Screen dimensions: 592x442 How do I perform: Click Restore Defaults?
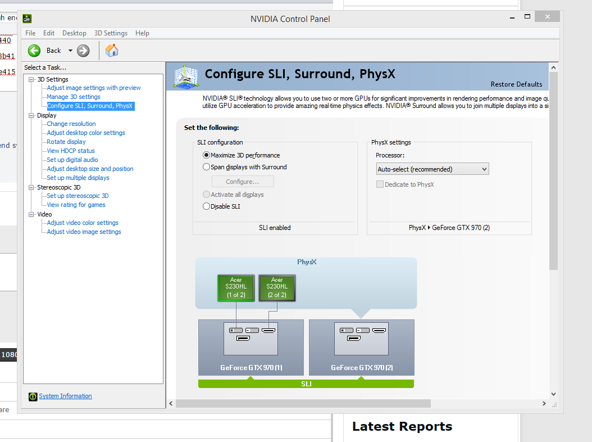coord(516,84)
